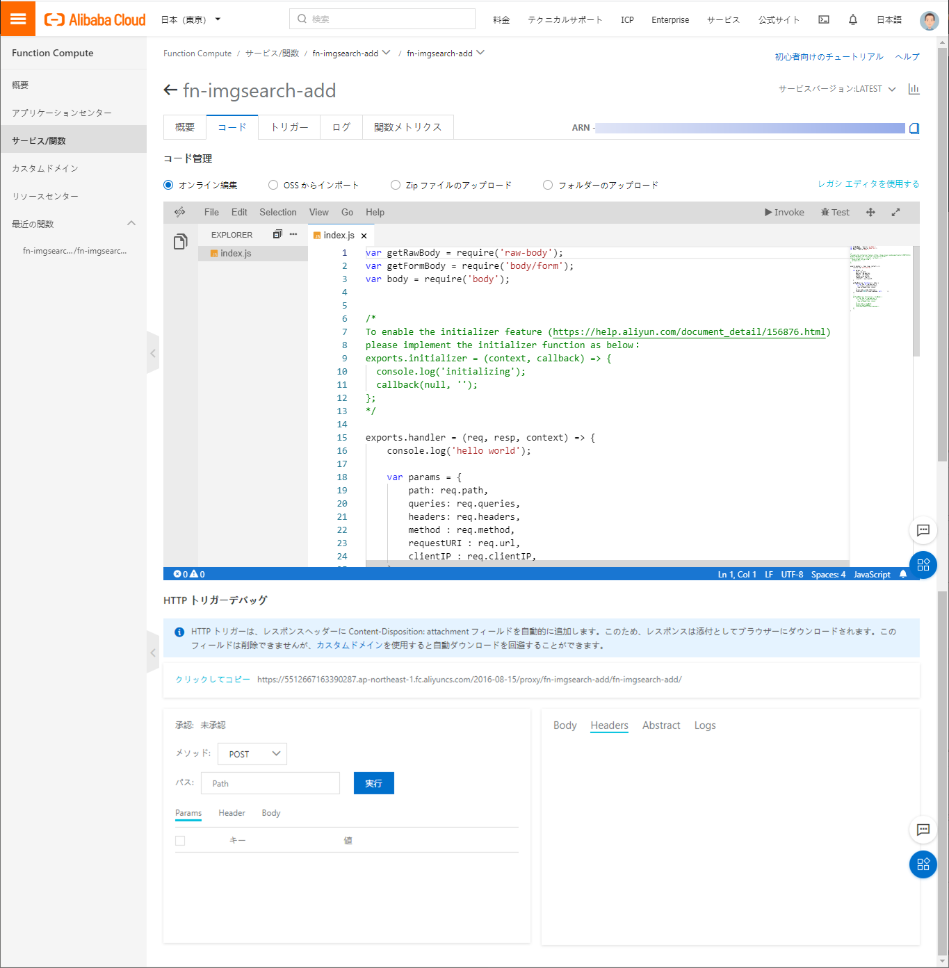
Task: Open the notifications bell in header
Action: pos(853,19)
